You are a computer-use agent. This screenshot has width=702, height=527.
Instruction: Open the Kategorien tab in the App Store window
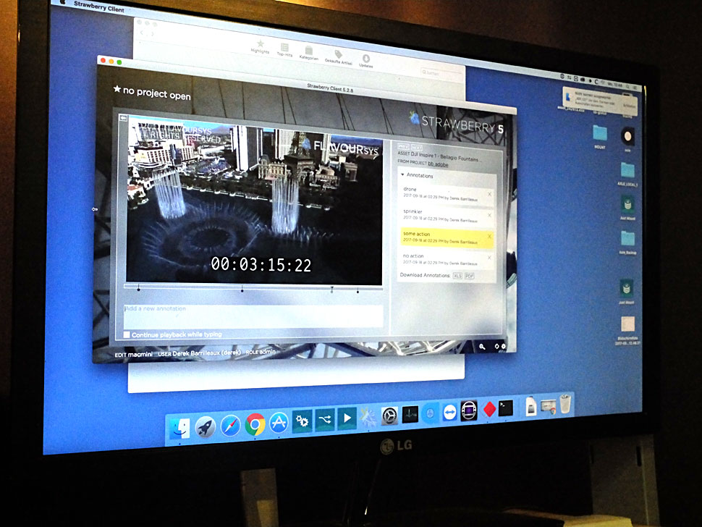click(x=308, y=53)
